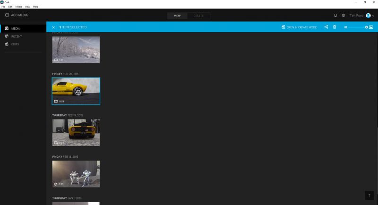
Task: Click the large thumbnail size icon
Action: click(x=371, y=27)
